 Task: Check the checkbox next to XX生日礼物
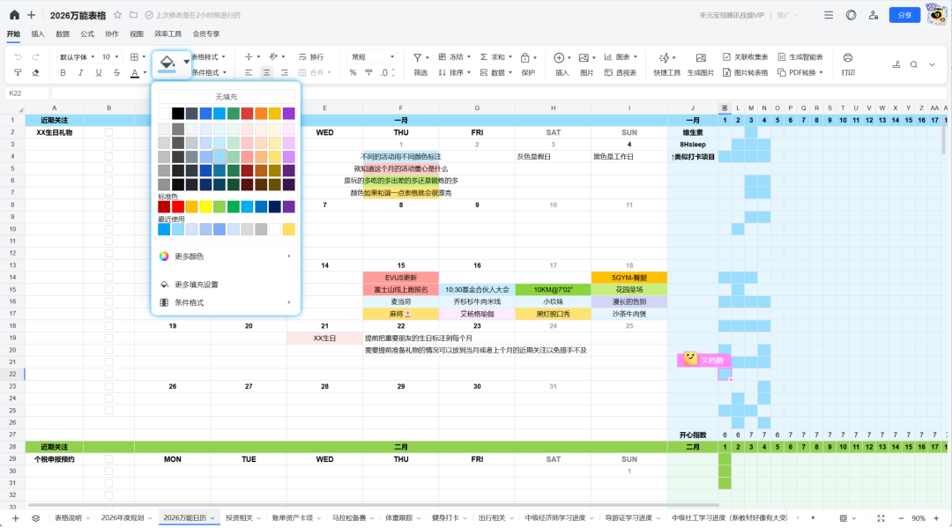coord(109,132)
